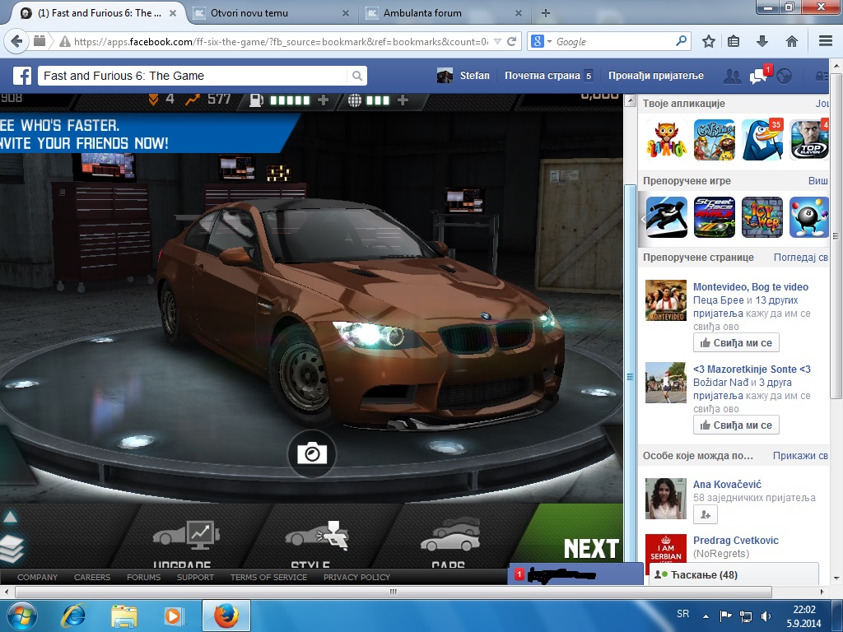Viewport: 843px width, 632px height.
Task: Click the volume speaker tray icon
Action: (x=766, y=616)
